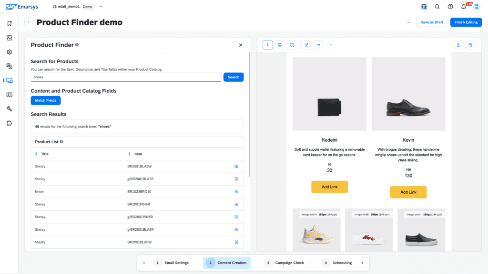Open notifications bell icon
The image size is (488, 274).
click(463, 7)
